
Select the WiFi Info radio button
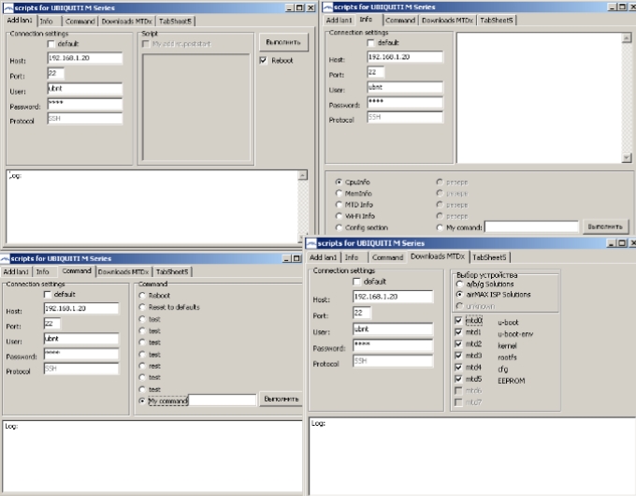pyautogui.click(x=339, y=216)
